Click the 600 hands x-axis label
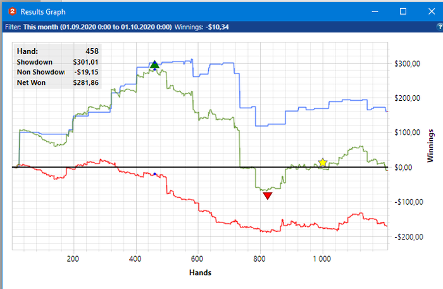Viewport: 443px width, 289px height. (197, 259)
